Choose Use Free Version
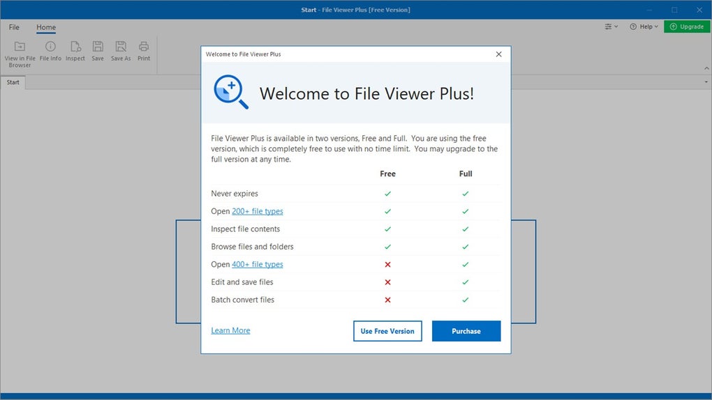Screen dimensions: 712x400 (387, 331)
